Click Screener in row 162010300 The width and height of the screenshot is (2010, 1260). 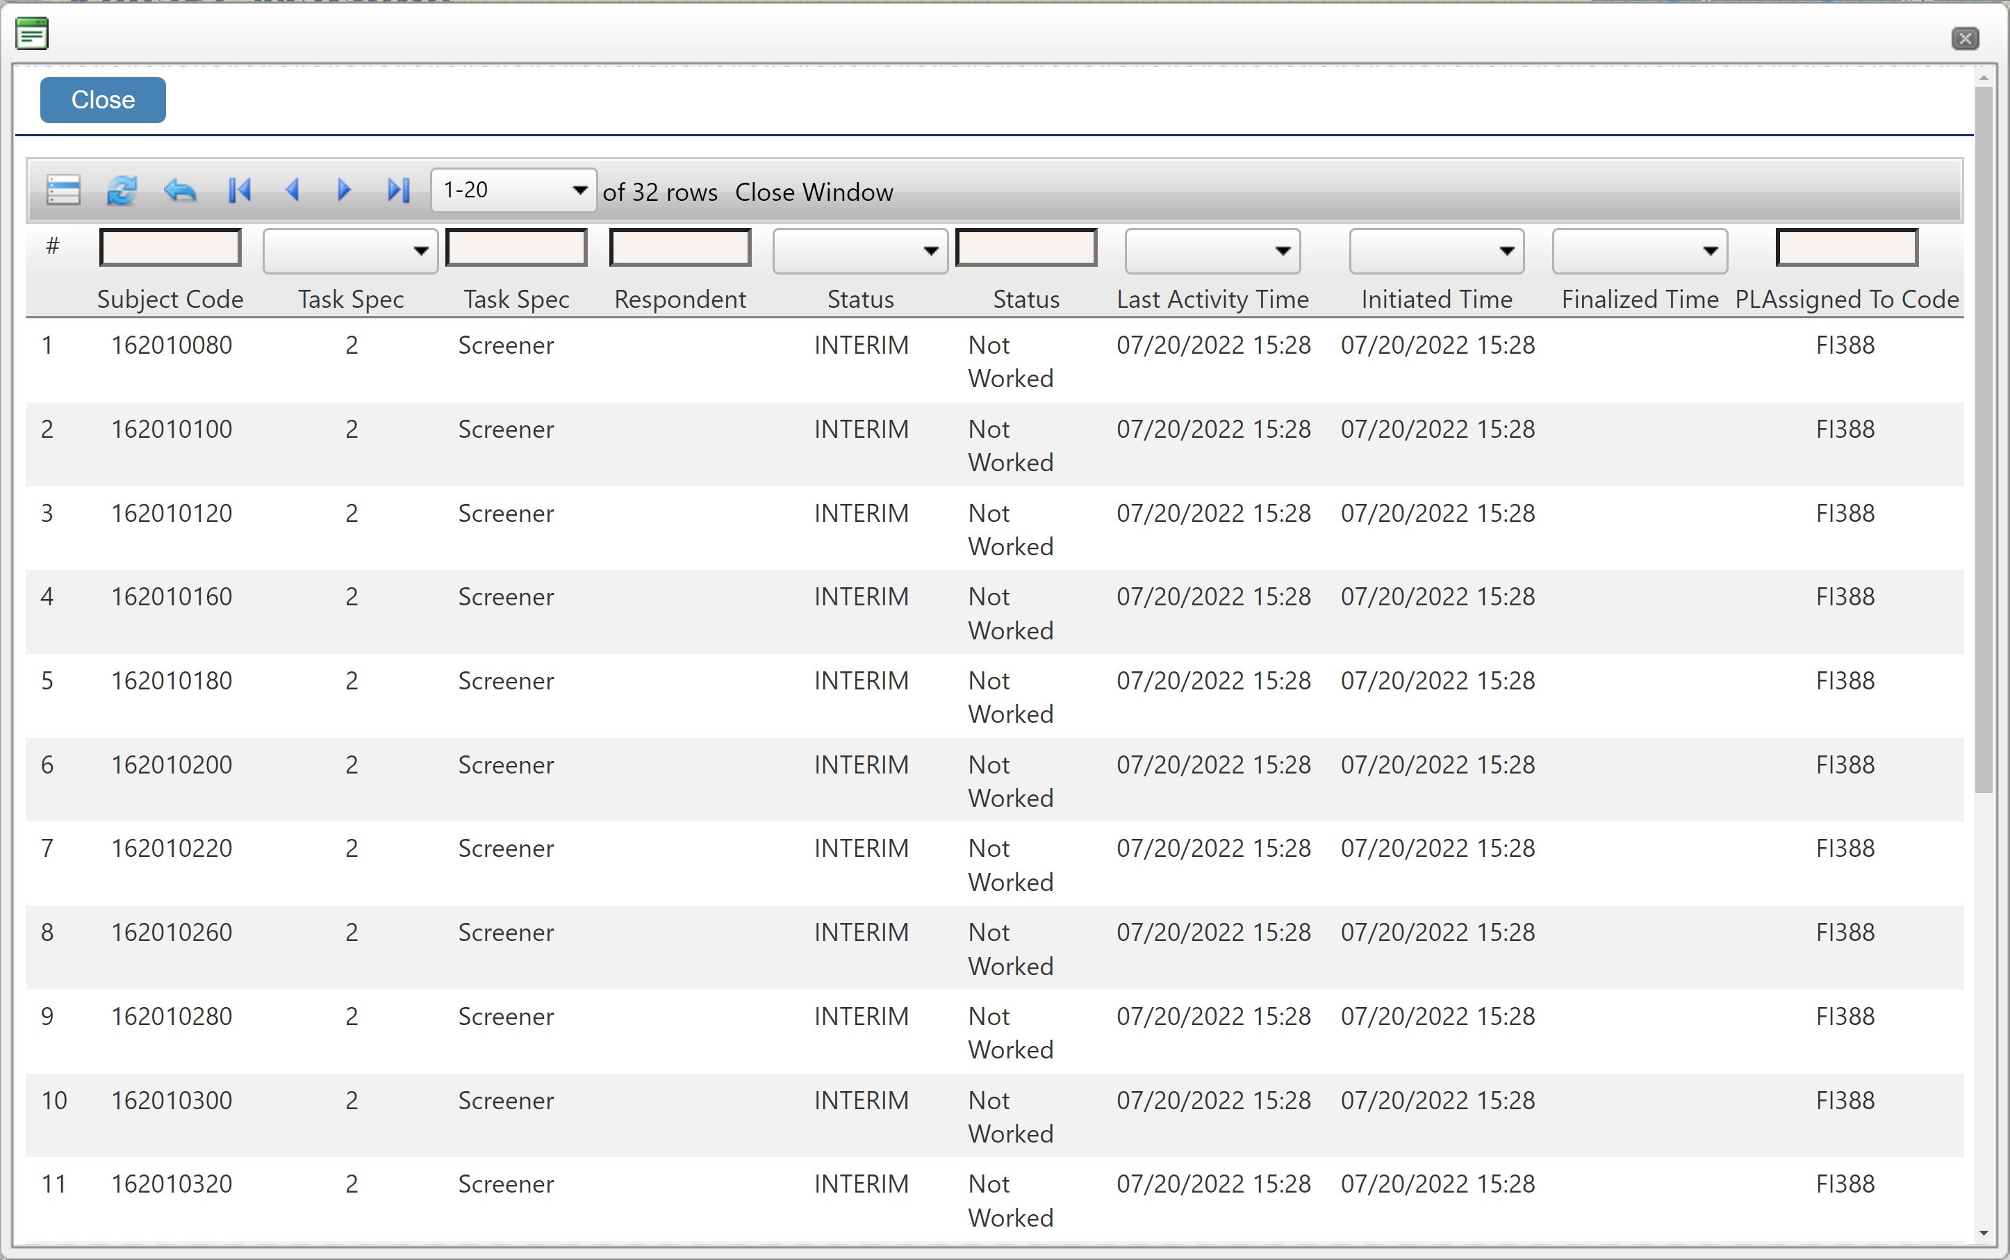[x=506, y=1101]
